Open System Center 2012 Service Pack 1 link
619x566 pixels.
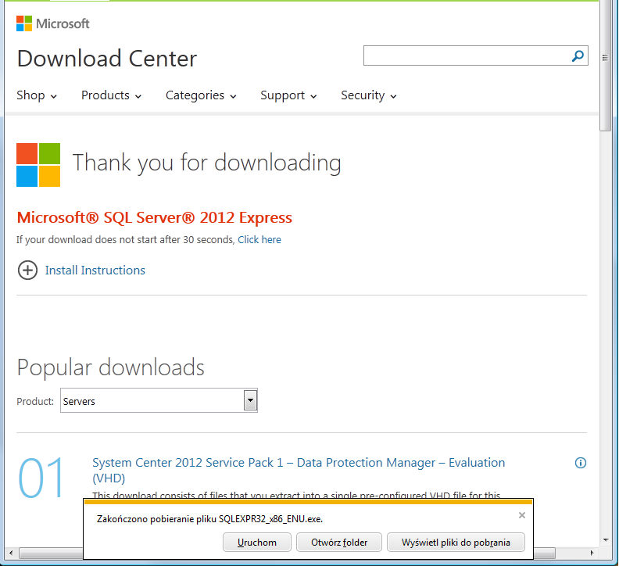point(299,470)
